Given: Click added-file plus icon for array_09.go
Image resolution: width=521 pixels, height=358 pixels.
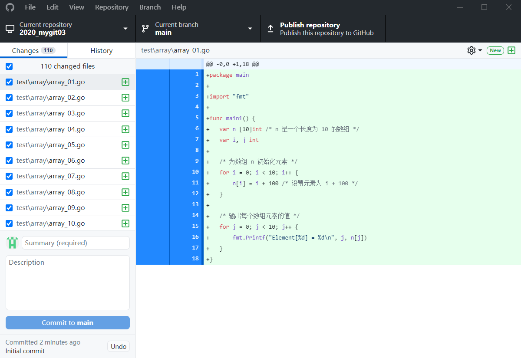Looking at the screenshot, I should coord(125,208).
